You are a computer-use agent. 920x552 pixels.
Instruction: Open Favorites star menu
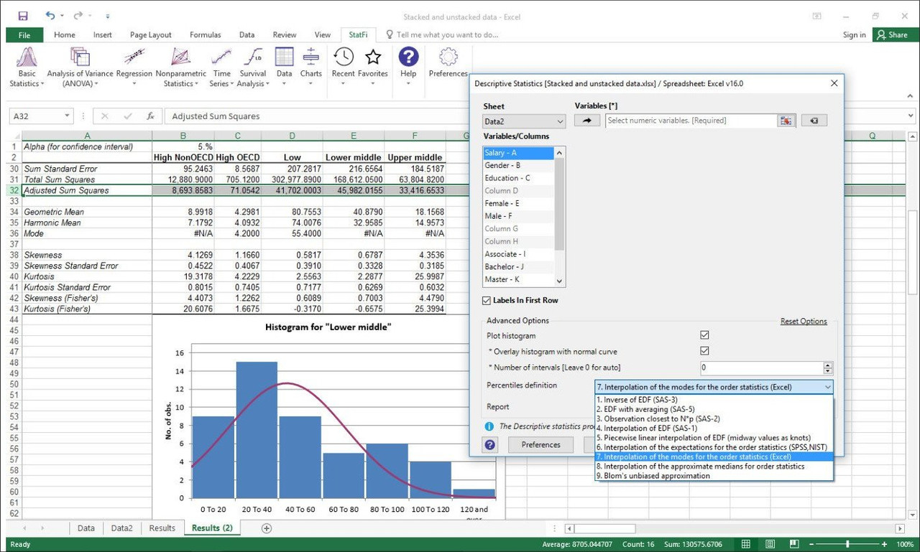click(373, 67)
